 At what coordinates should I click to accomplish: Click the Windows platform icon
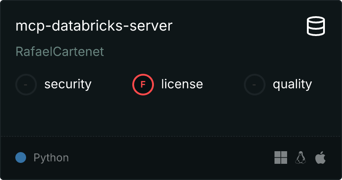280,158
